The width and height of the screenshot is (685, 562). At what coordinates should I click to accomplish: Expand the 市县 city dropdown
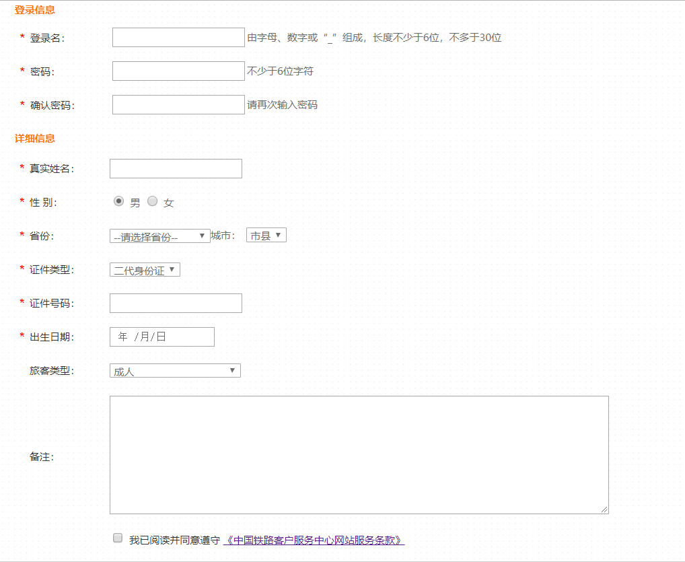tap(266, 236)
